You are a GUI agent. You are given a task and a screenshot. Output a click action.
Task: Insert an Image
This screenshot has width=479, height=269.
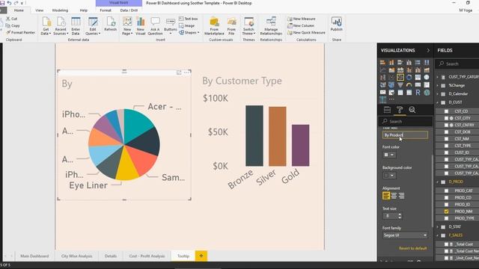tap(187, 25)
